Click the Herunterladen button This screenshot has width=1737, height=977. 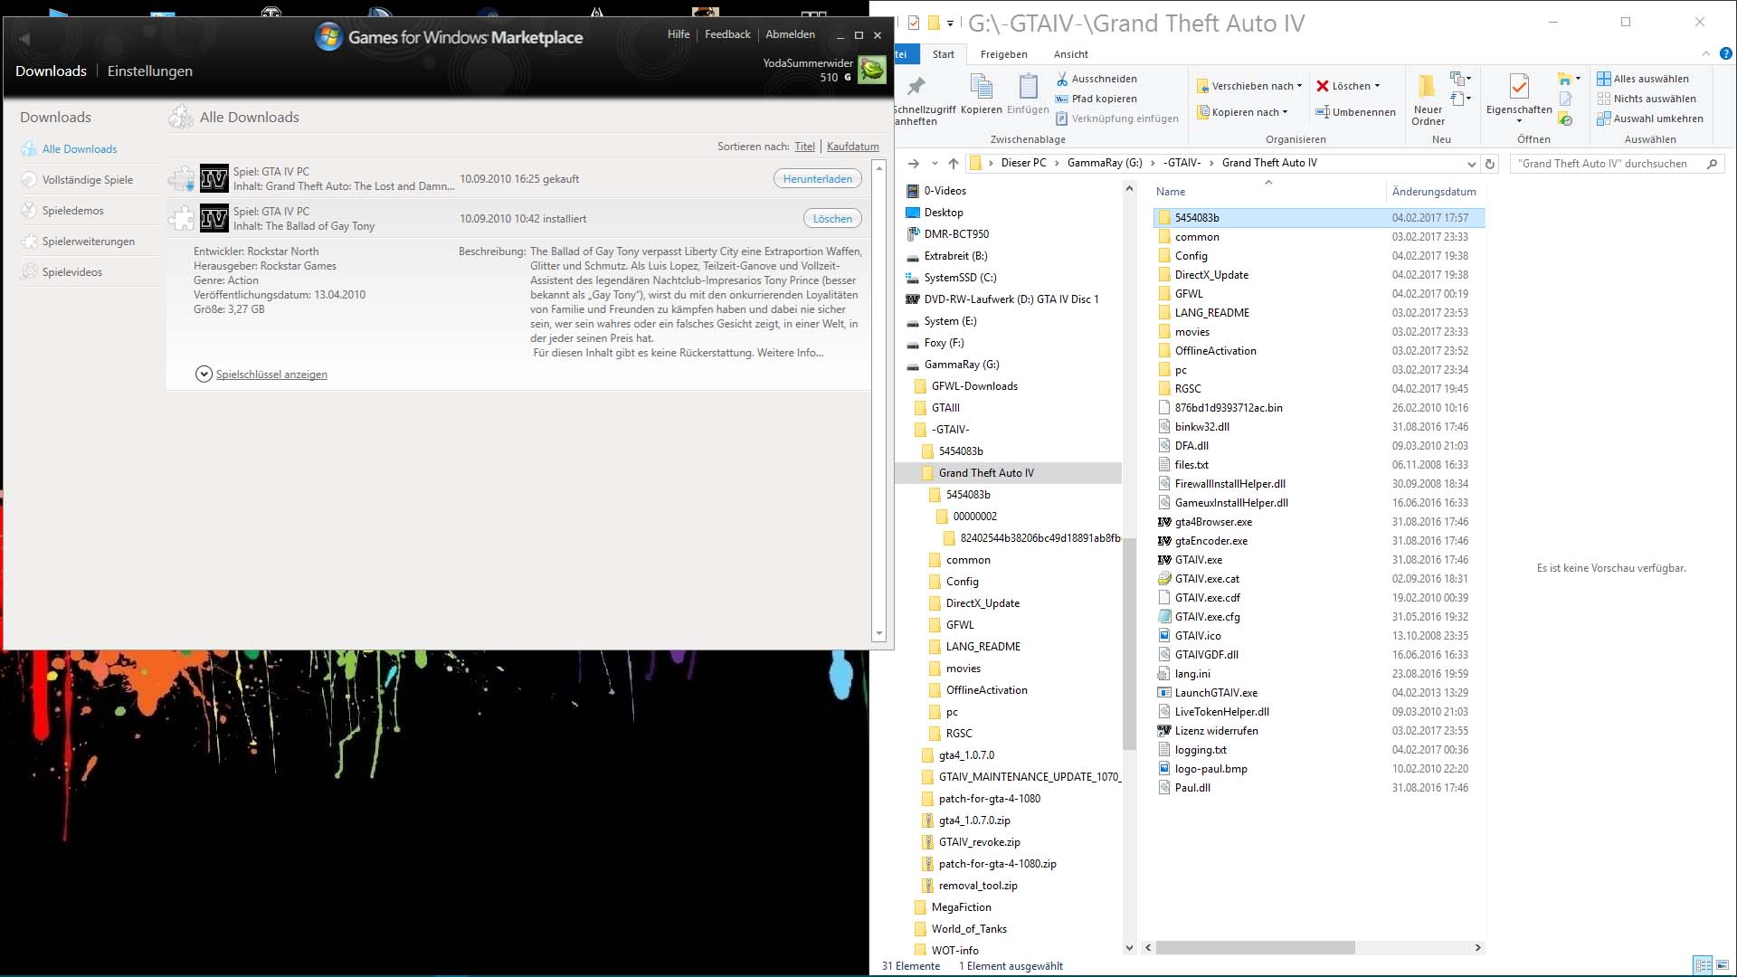[x=817, y=179]
